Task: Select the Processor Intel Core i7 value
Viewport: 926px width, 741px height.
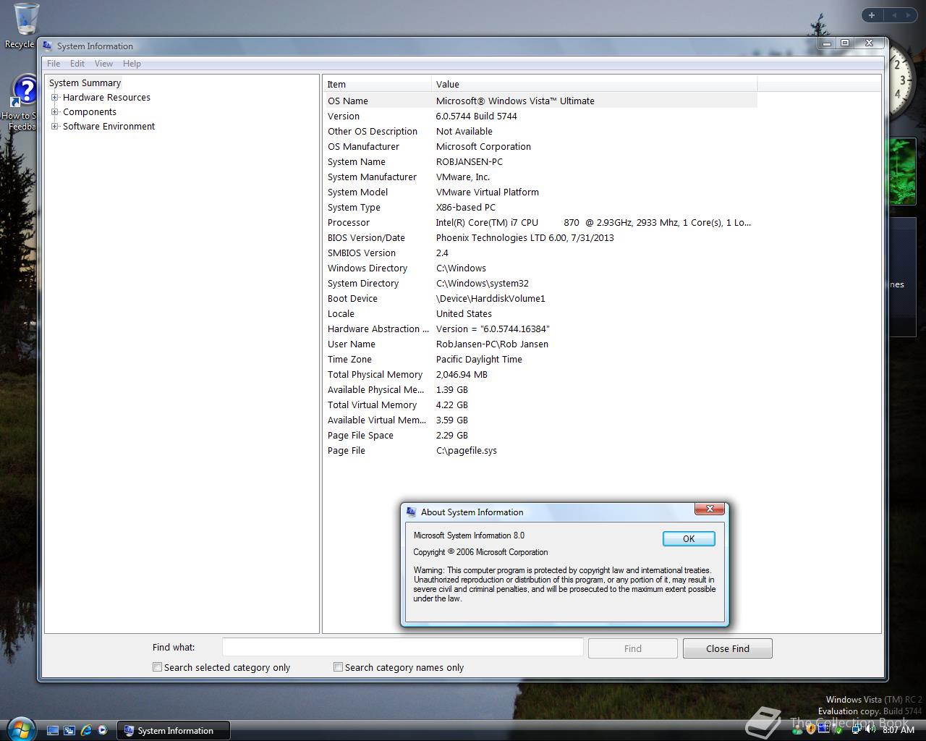Action: pos(593,222)
